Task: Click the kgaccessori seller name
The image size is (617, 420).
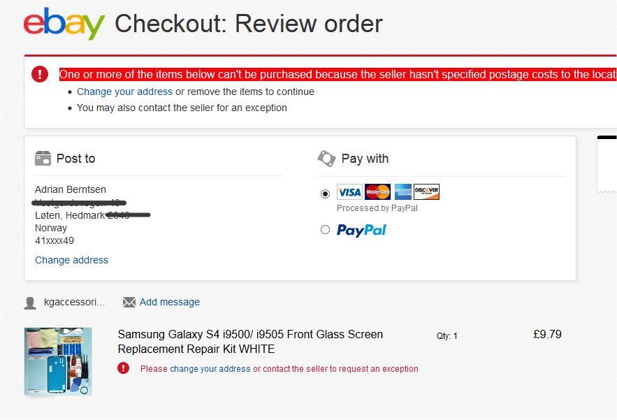Action: 74,302
